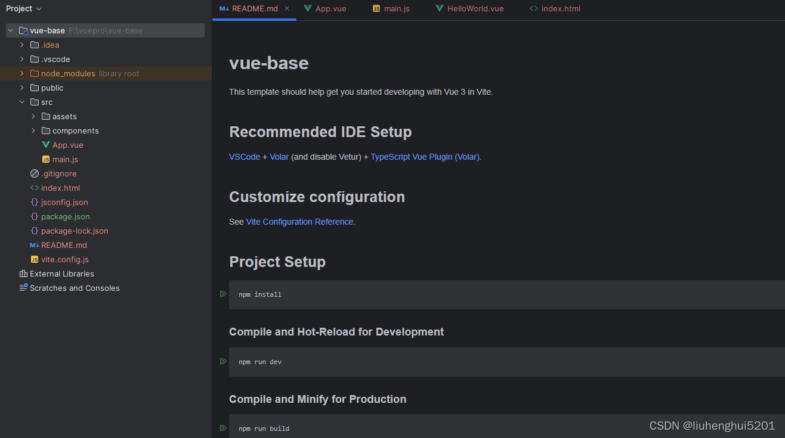Click the 'npm install' code block

point(507,294)
